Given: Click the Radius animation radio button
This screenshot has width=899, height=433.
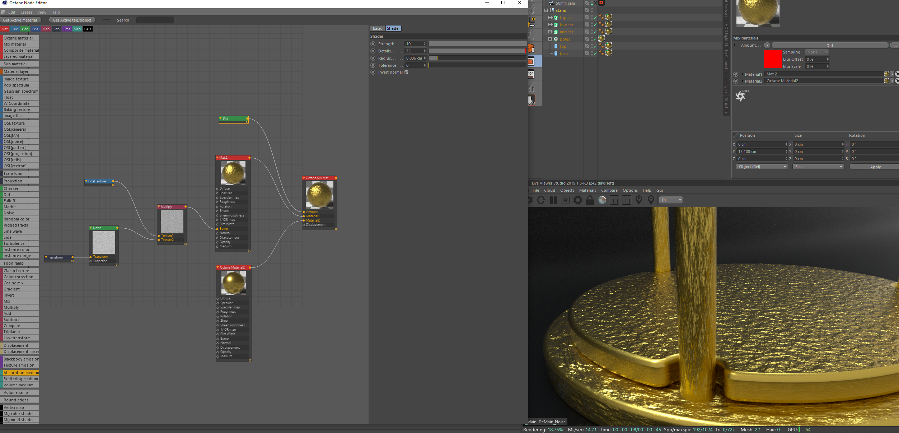Looking at the screenshot, I should (x=373, y=58).
